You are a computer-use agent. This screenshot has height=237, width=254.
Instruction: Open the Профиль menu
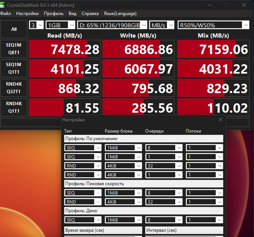click(54, 14)
